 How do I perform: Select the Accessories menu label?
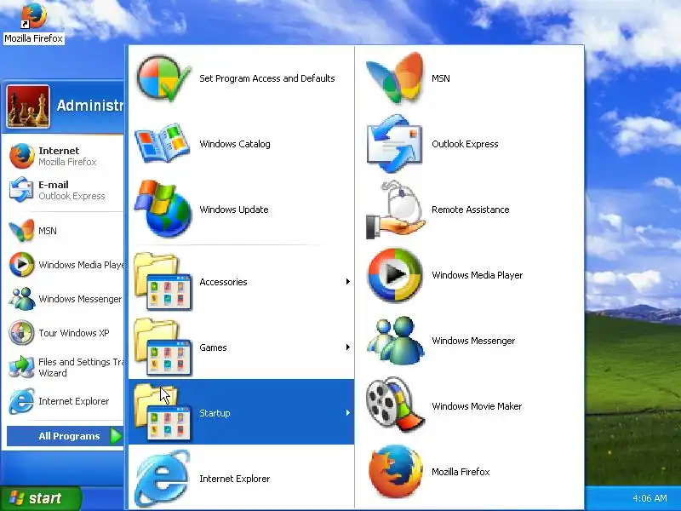pyautogui.click(x=223, y=282)
